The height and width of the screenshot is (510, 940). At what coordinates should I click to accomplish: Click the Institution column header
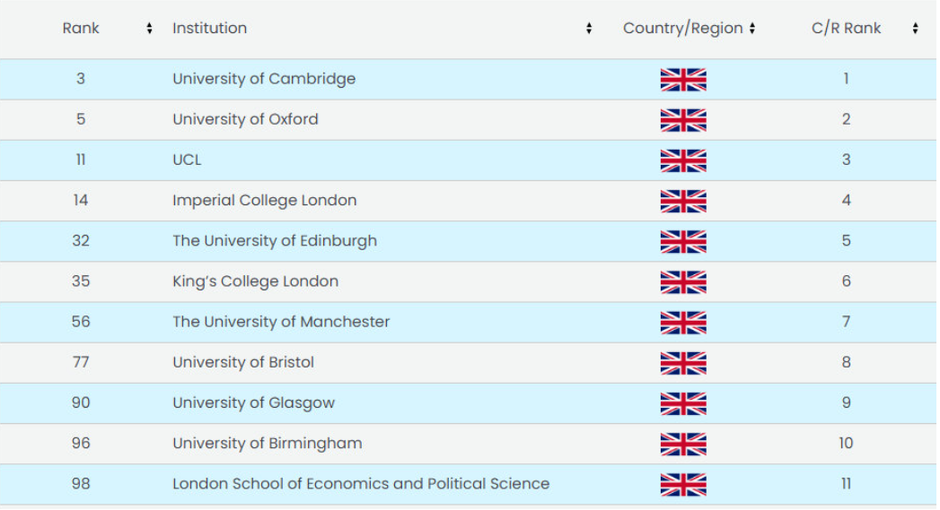click(x=209, y=28)
